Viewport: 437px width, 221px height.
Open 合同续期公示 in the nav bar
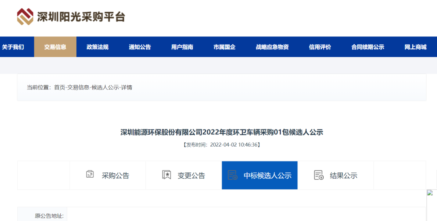tap(368, 47)
